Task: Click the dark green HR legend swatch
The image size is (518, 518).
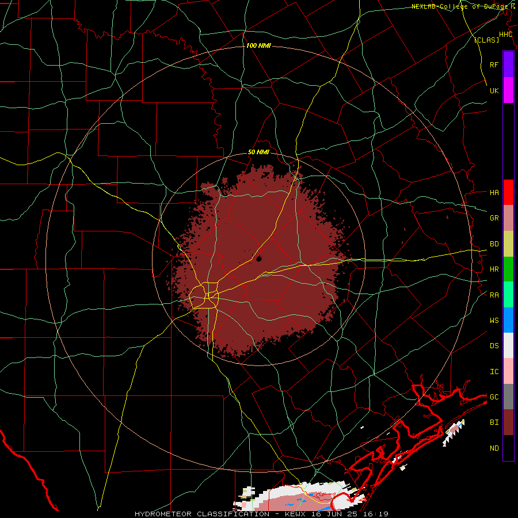Action: [508, 269]
